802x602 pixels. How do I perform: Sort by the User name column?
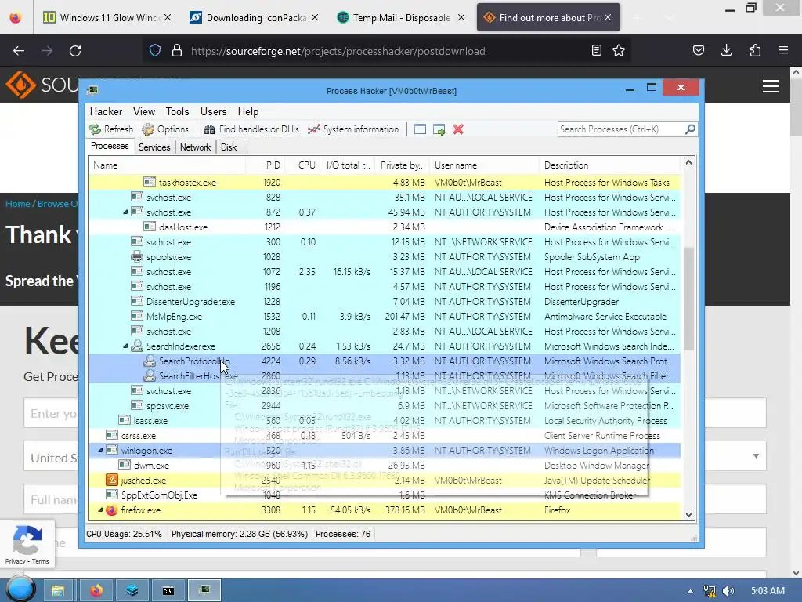pyautogui.click(x=484, y=165)
